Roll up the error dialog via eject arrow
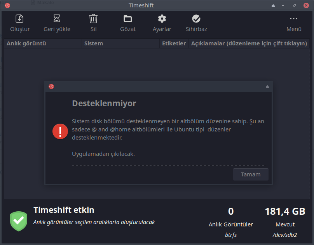The width and height of the screenshot is (314, 245). pyautogui.click(x=267, y=86)
